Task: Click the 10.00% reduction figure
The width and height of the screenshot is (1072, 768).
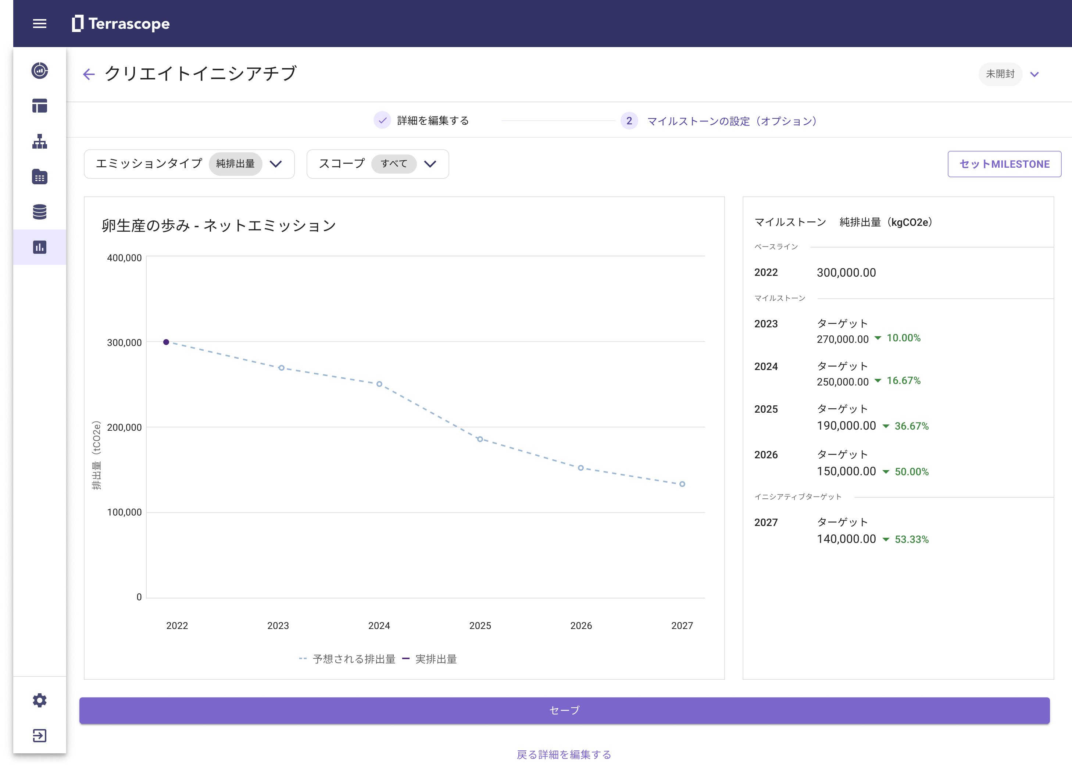Action: click(903, 338)
